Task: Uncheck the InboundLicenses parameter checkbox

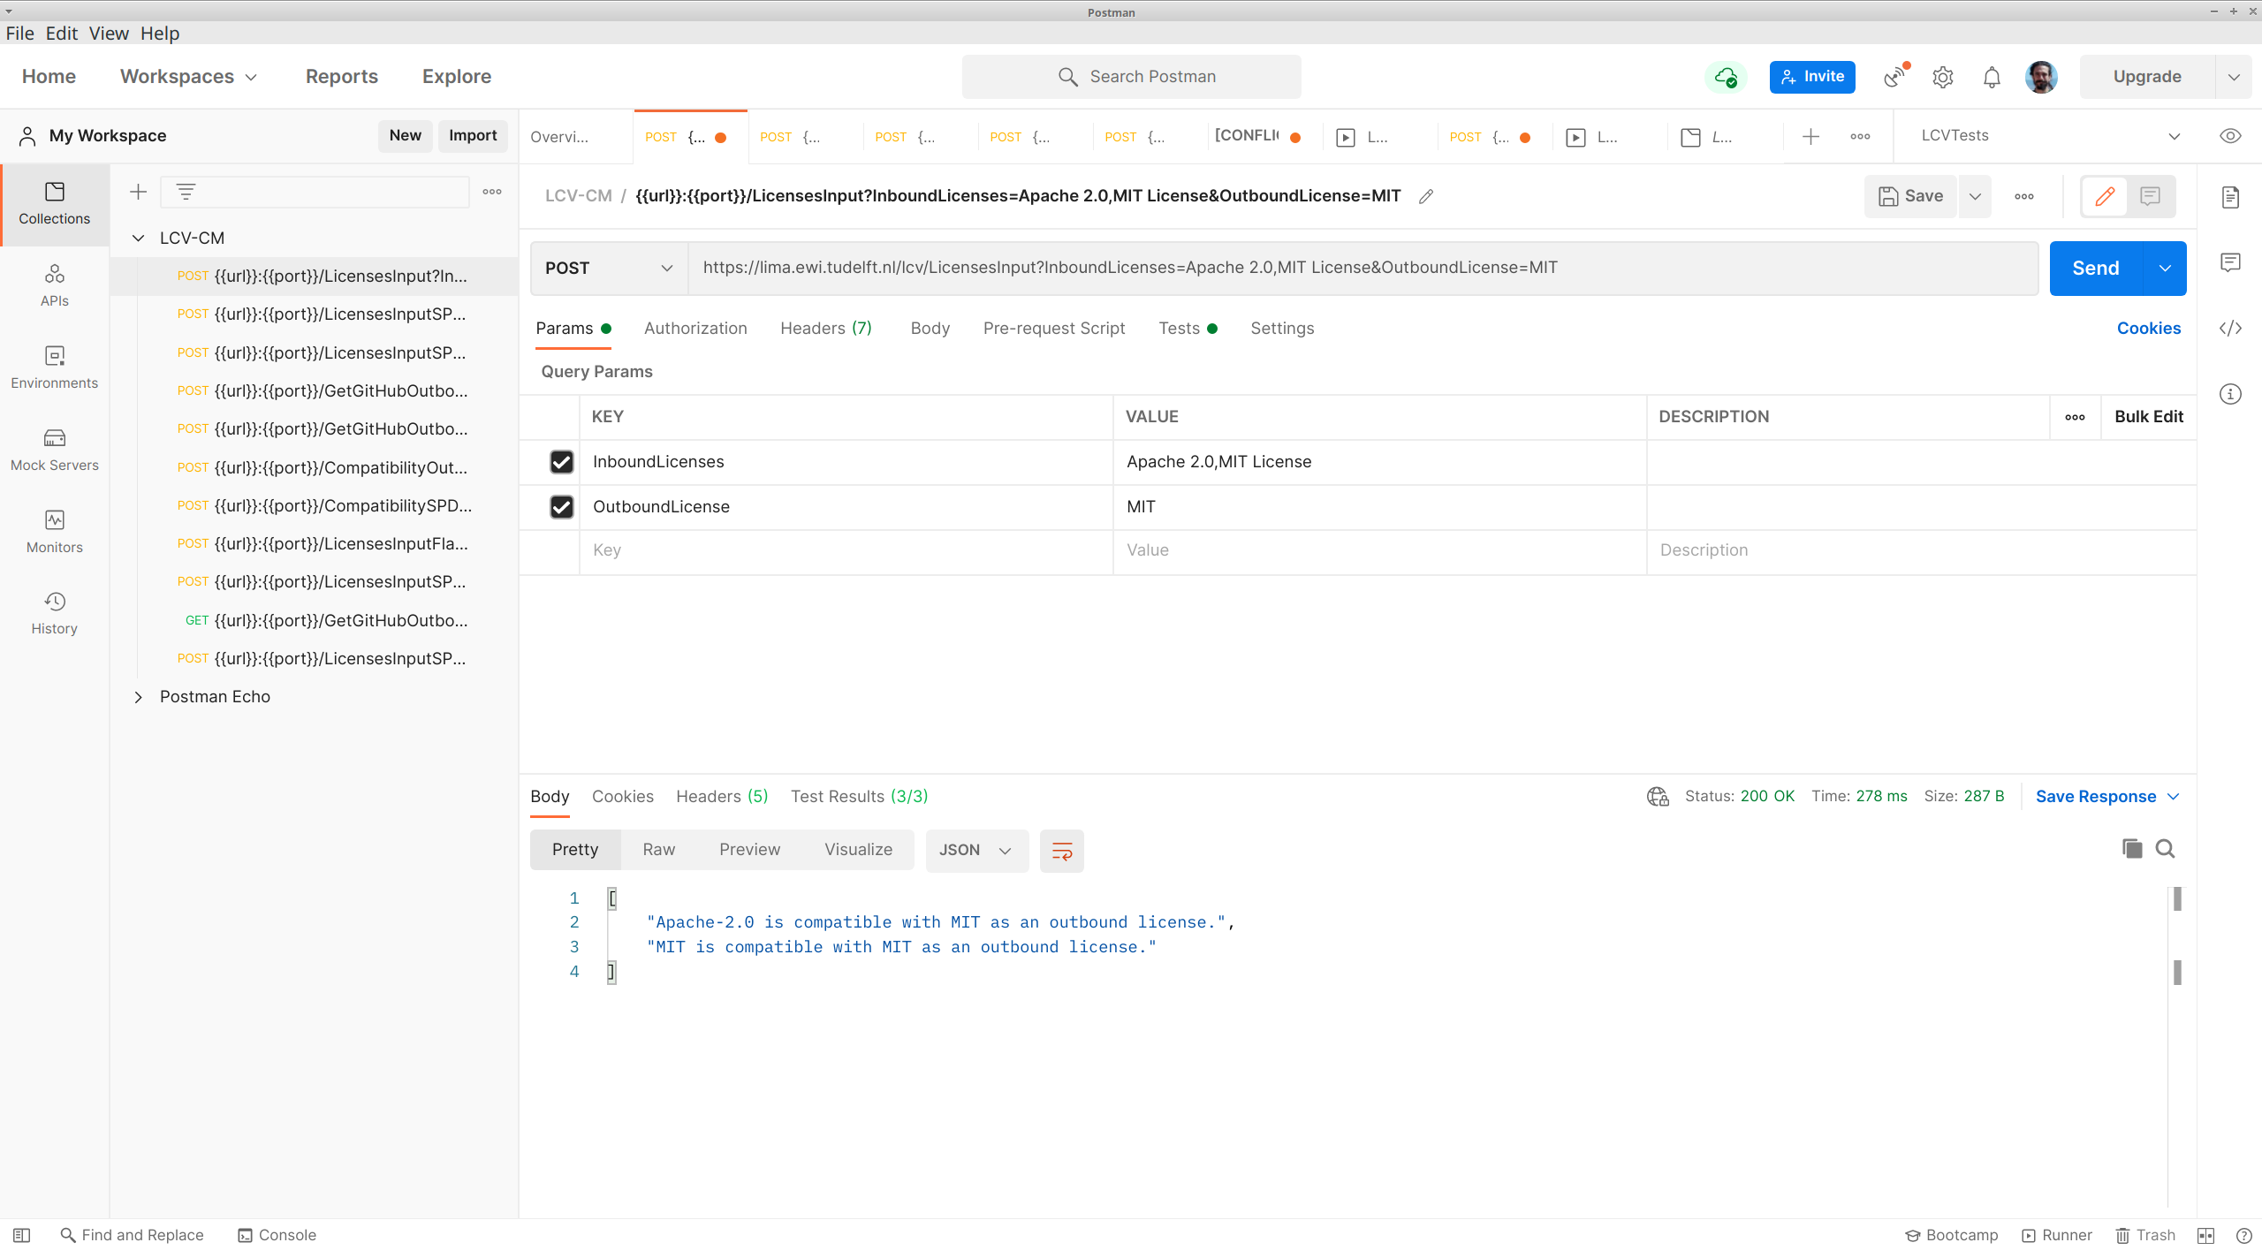Action: pyautogui.click(x=562, y=462)
